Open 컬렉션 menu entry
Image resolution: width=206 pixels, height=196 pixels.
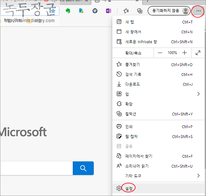click(158, 114)
